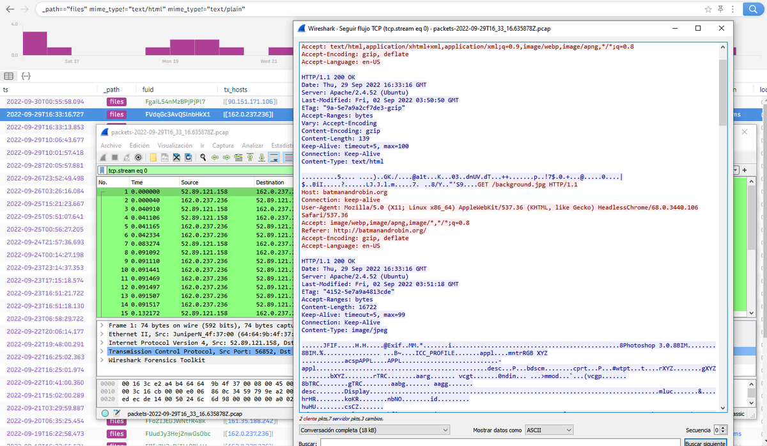
Task: Open the Archivo menu
Action: click(x=111, y=145)
